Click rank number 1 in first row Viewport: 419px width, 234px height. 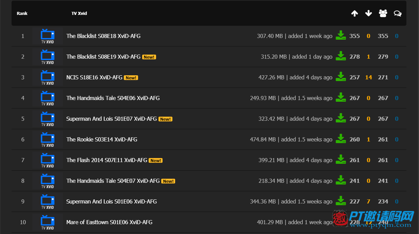23,36
